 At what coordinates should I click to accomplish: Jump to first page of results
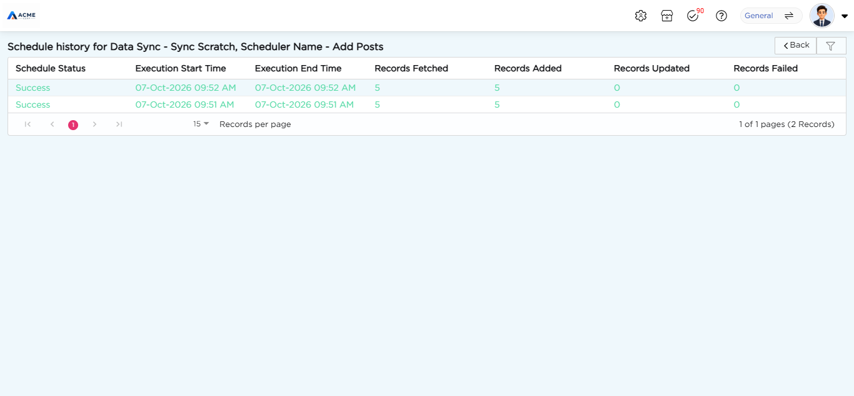pyautogui.click(x=28, y=124)
